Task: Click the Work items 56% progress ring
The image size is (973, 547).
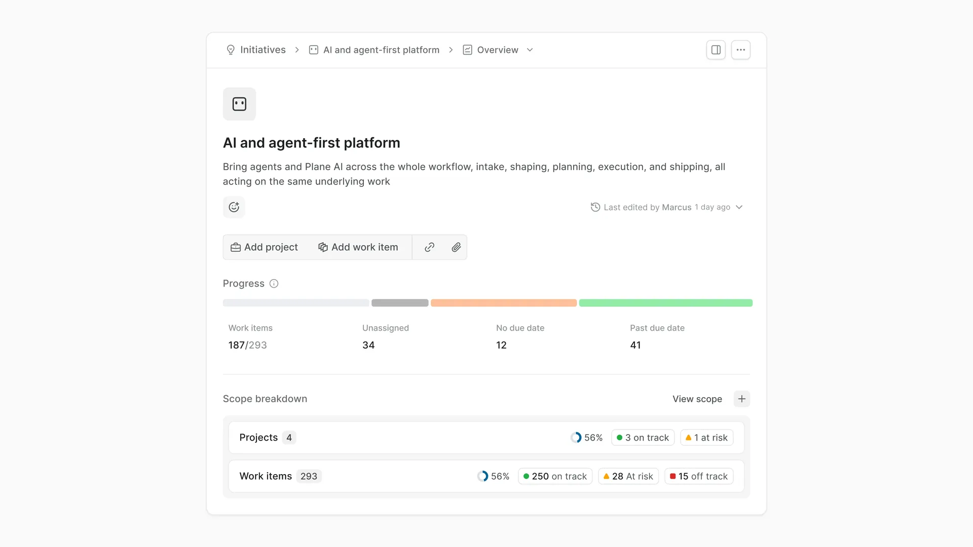Action: pos(482,476)
